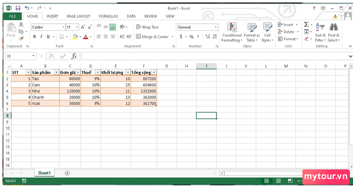This screenshot has width=353, height=189.
Task: Open Insert Function fx dialog
Action: tap(74, 56)
